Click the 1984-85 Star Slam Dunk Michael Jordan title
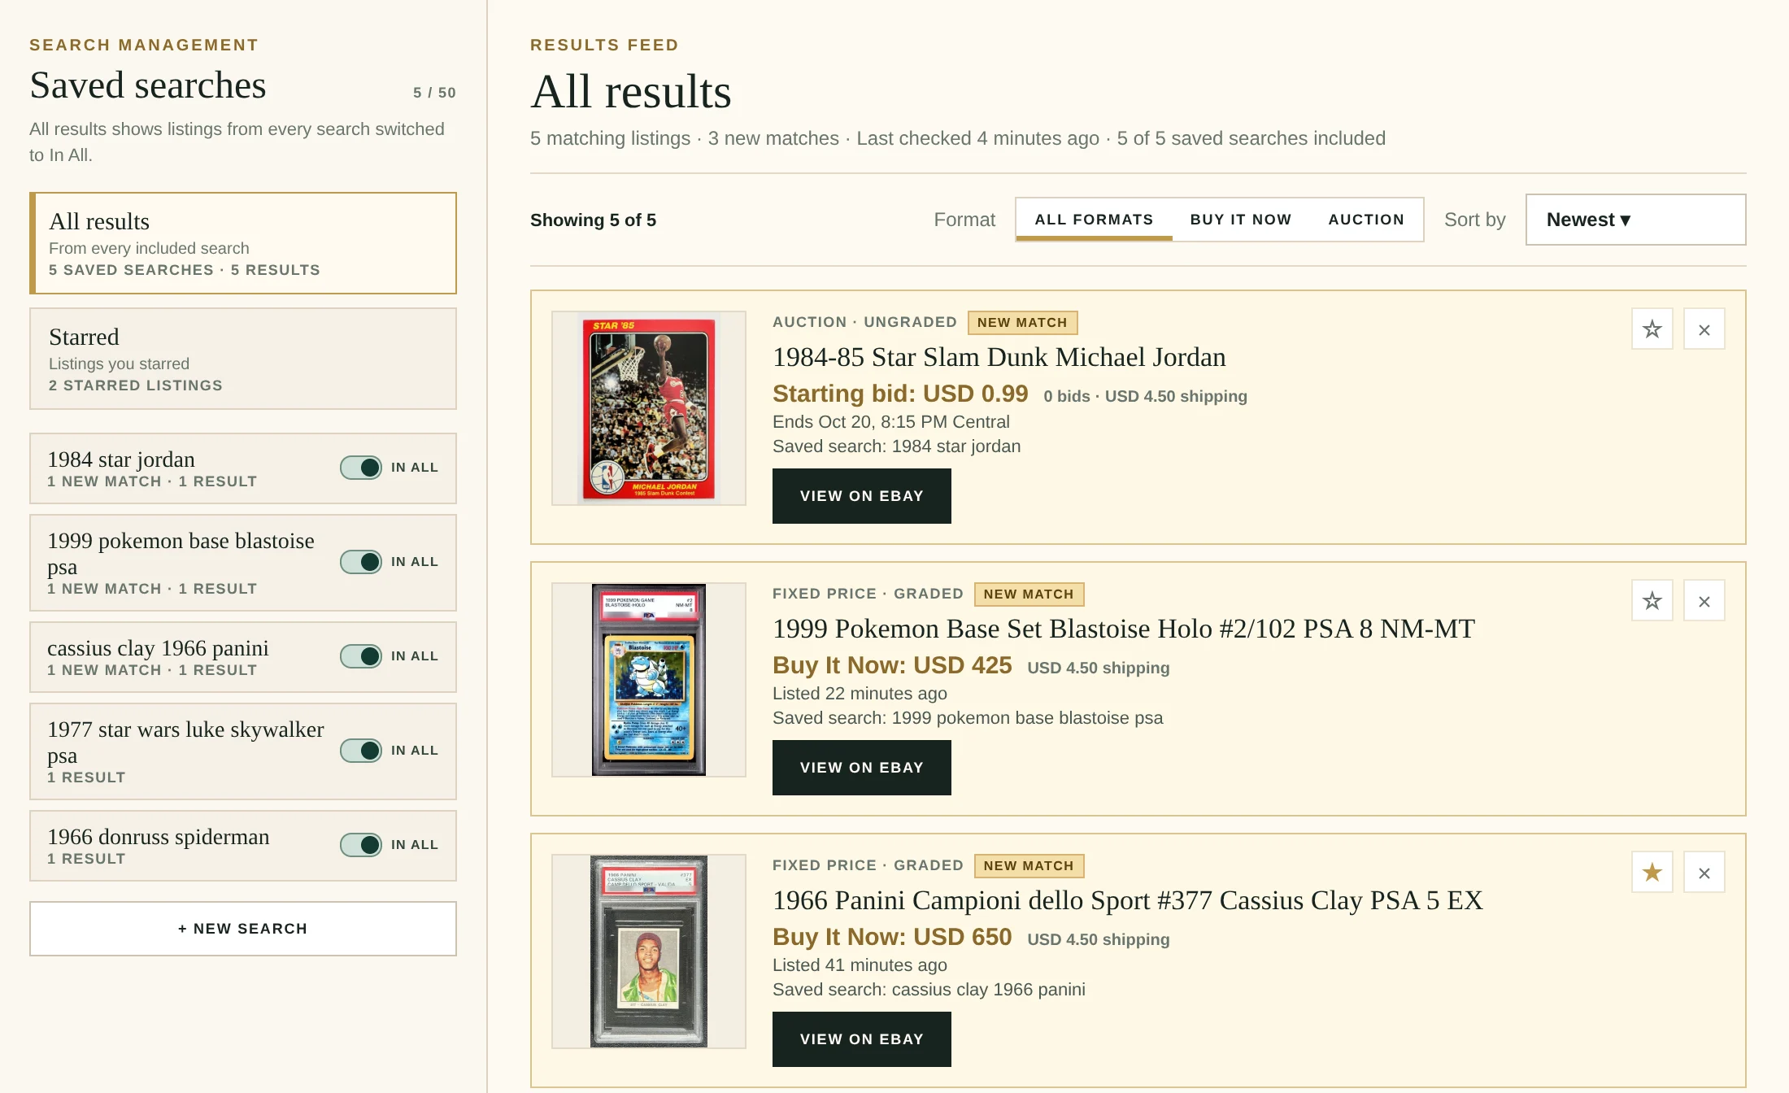The width and height of the screenshot is (1789, 1093). [x=999, y=357]
